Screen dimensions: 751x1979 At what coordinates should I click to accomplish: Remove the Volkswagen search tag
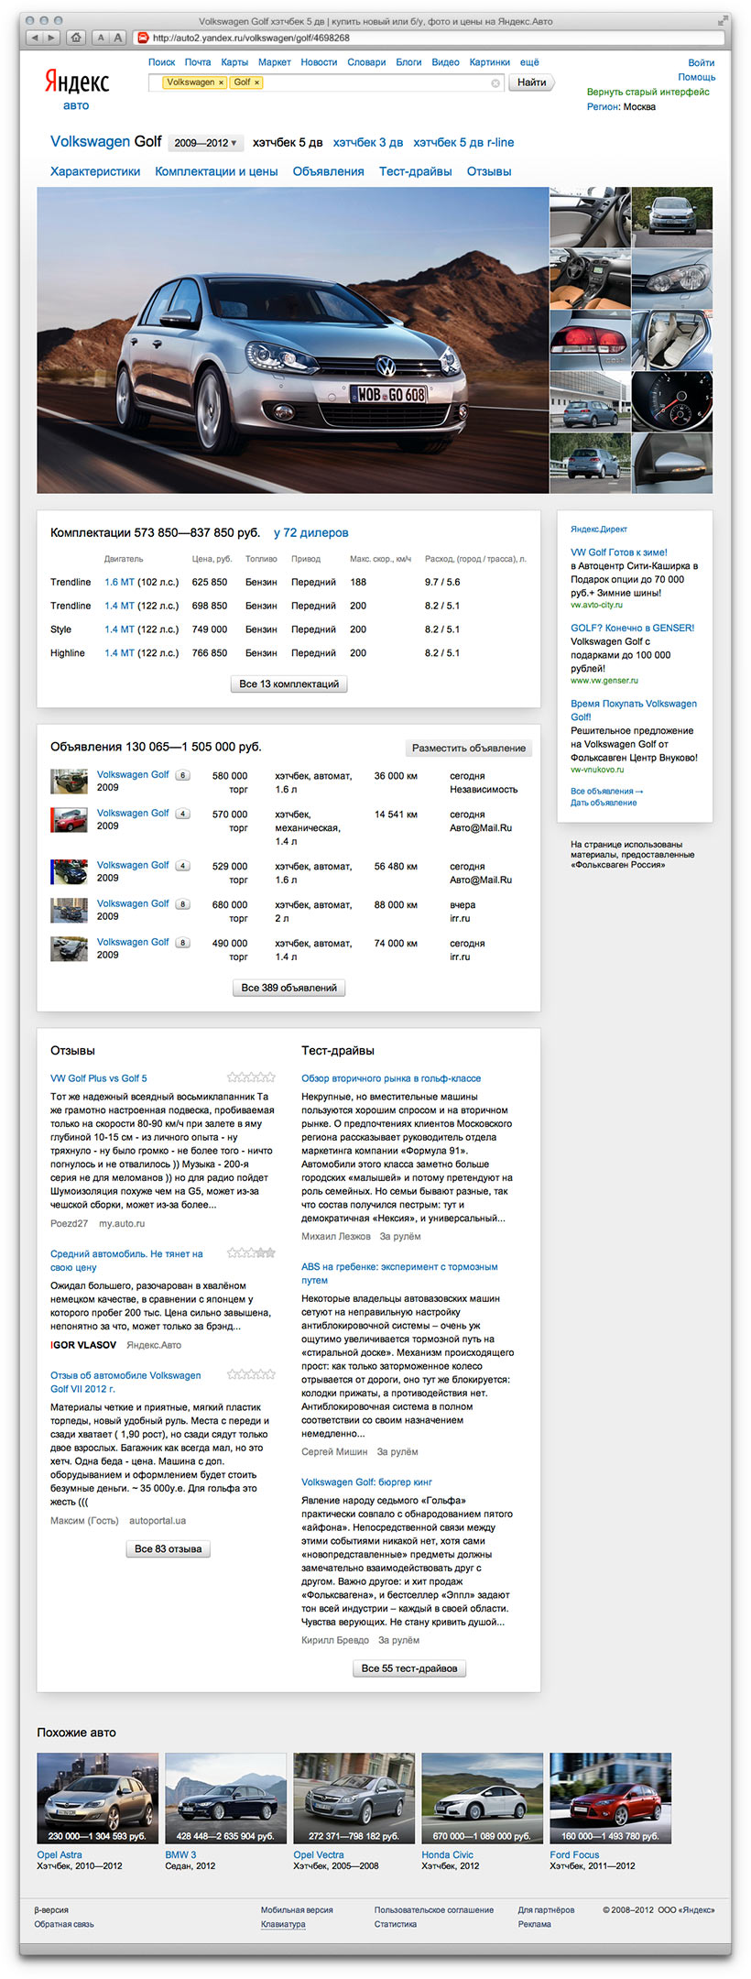221,82
